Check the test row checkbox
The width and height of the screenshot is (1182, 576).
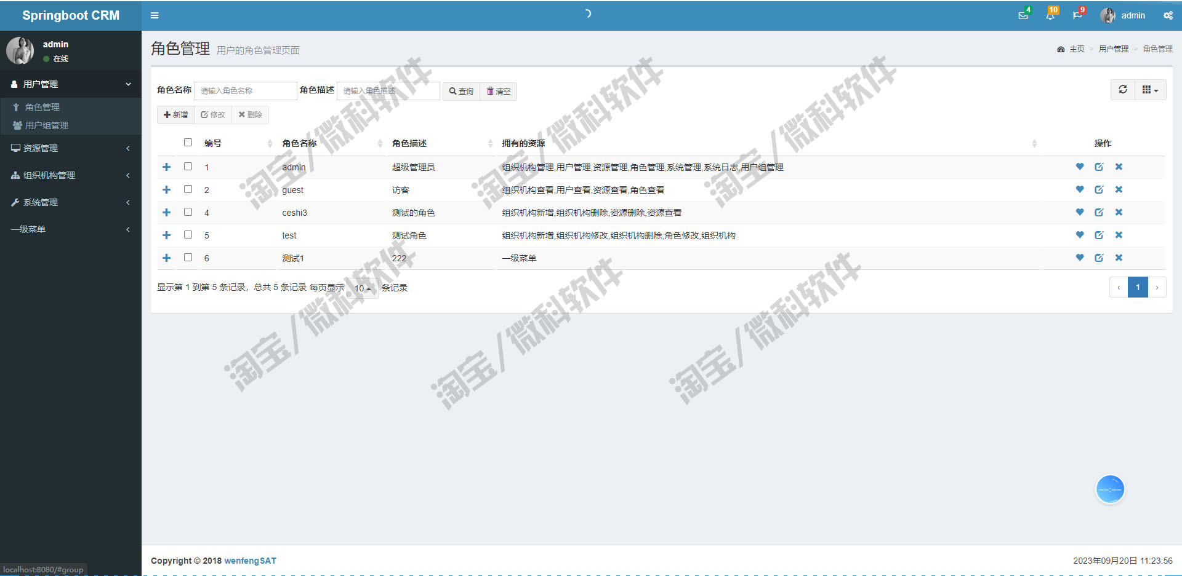tap(188, 235)
